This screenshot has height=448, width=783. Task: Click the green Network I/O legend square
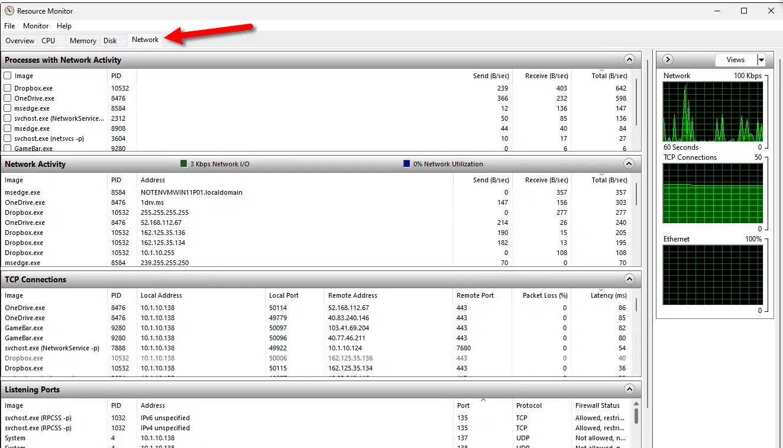tap(183, 164)
